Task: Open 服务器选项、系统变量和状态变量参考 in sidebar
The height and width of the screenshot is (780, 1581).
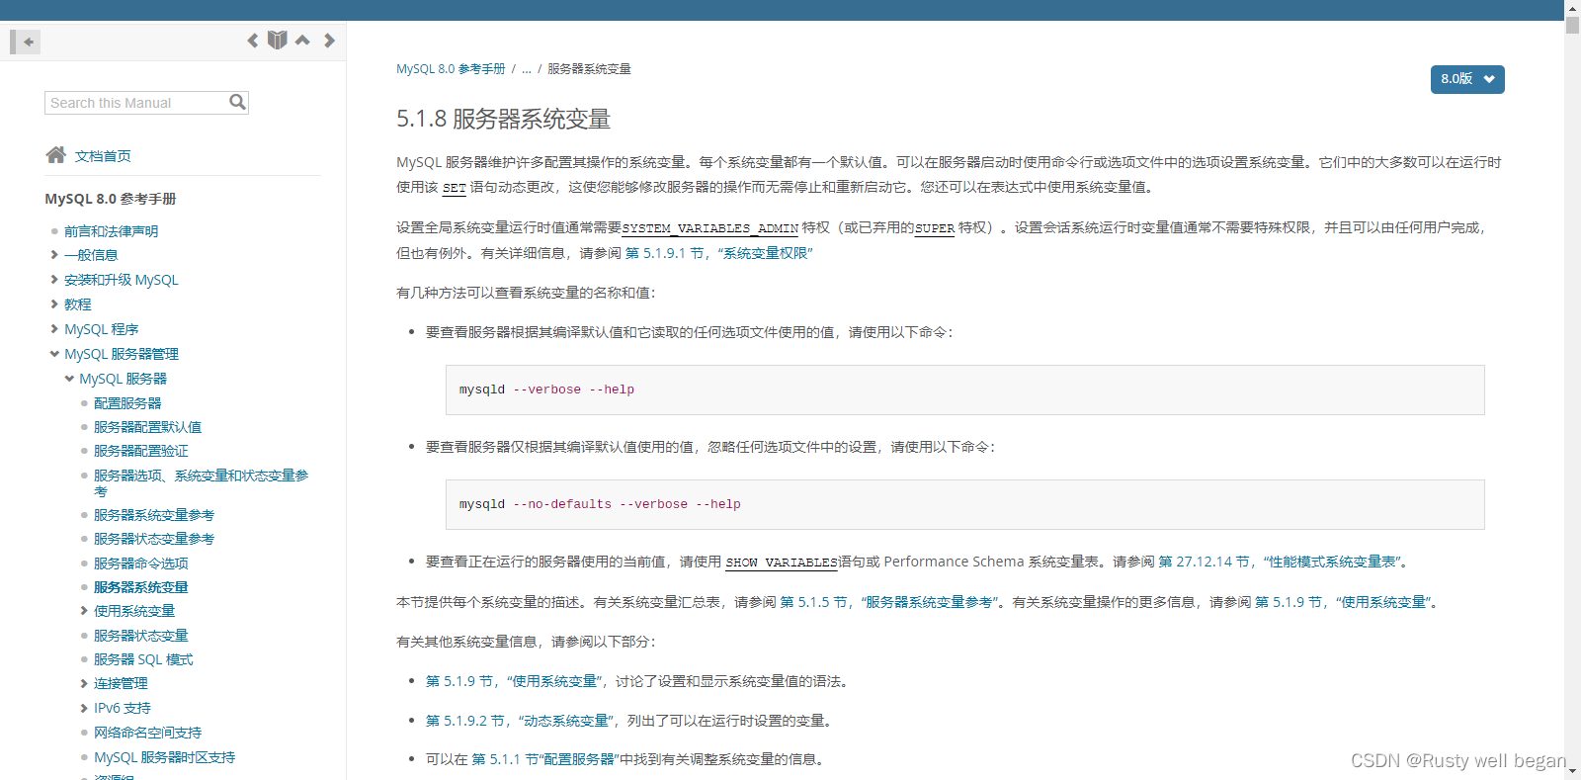Action: click(202, 482)
